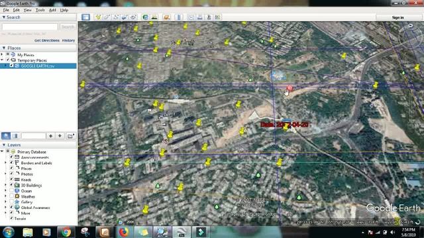
Task: Expand the More layer node
Action: pyautogui.click(x=6, y=213)
